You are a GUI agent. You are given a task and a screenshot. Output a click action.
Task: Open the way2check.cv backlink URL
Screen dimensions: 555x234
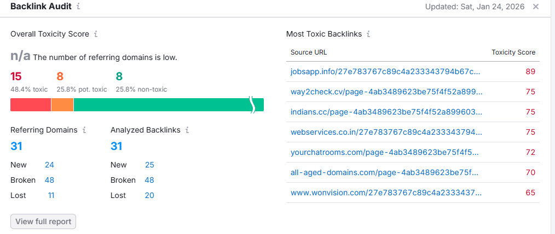click(x=386, y=92)
